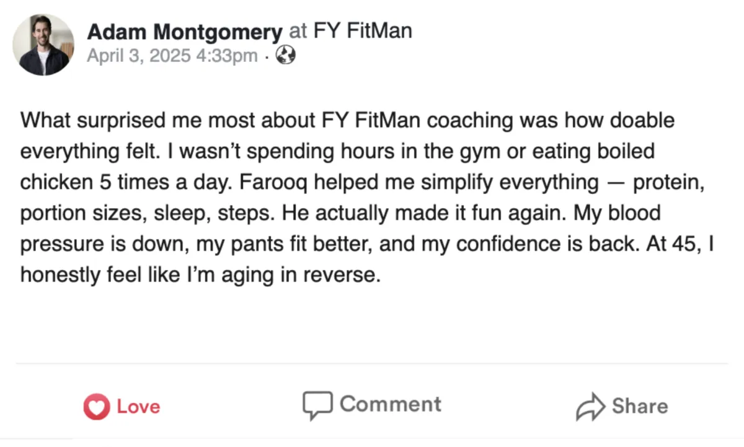Click the share arrow icon
The image size is (744, 447).
(590, 406)
